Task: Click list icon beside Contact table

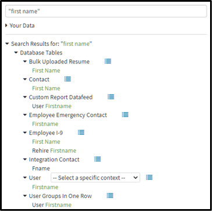Action: 68,79
